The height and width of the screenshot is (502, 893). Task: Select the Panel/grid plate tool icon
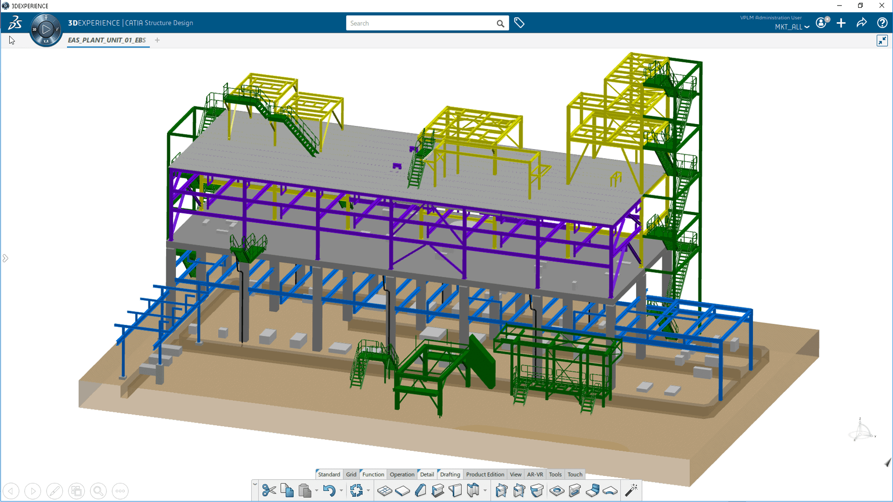[385, 490]
